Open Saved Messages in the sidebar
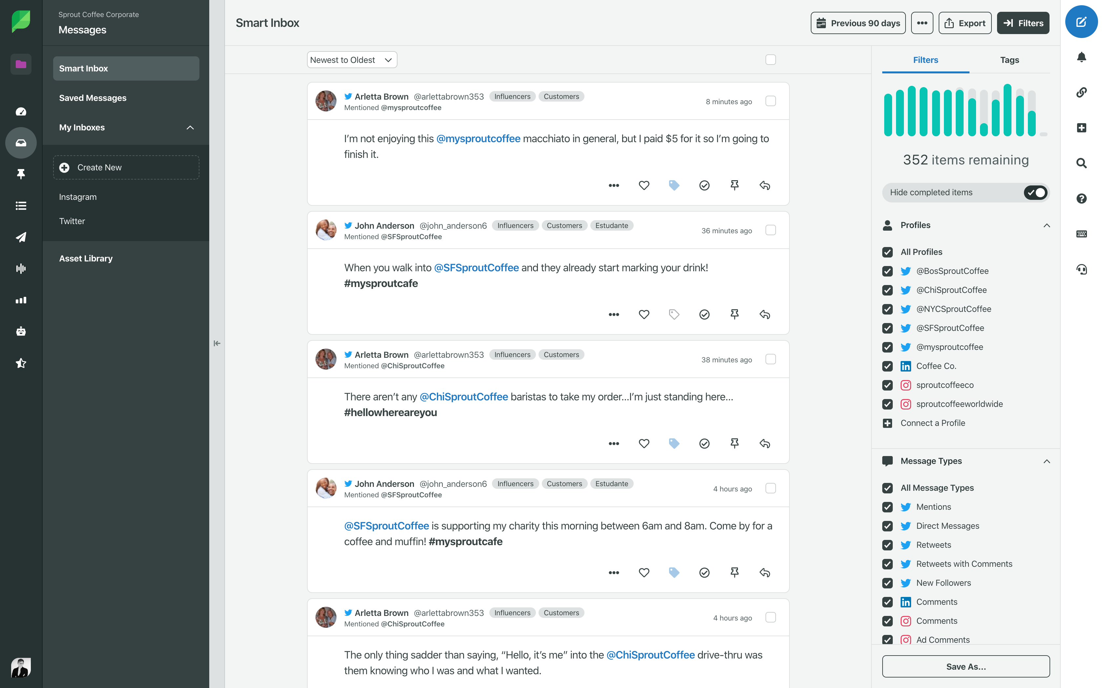 click(x=92, y=98)
